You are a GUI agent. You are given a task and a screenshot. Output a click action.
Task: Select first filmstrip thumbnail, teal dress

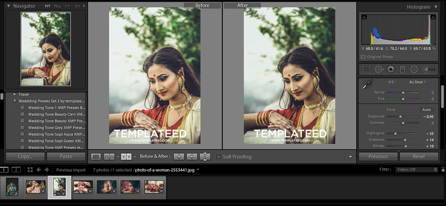12,187
